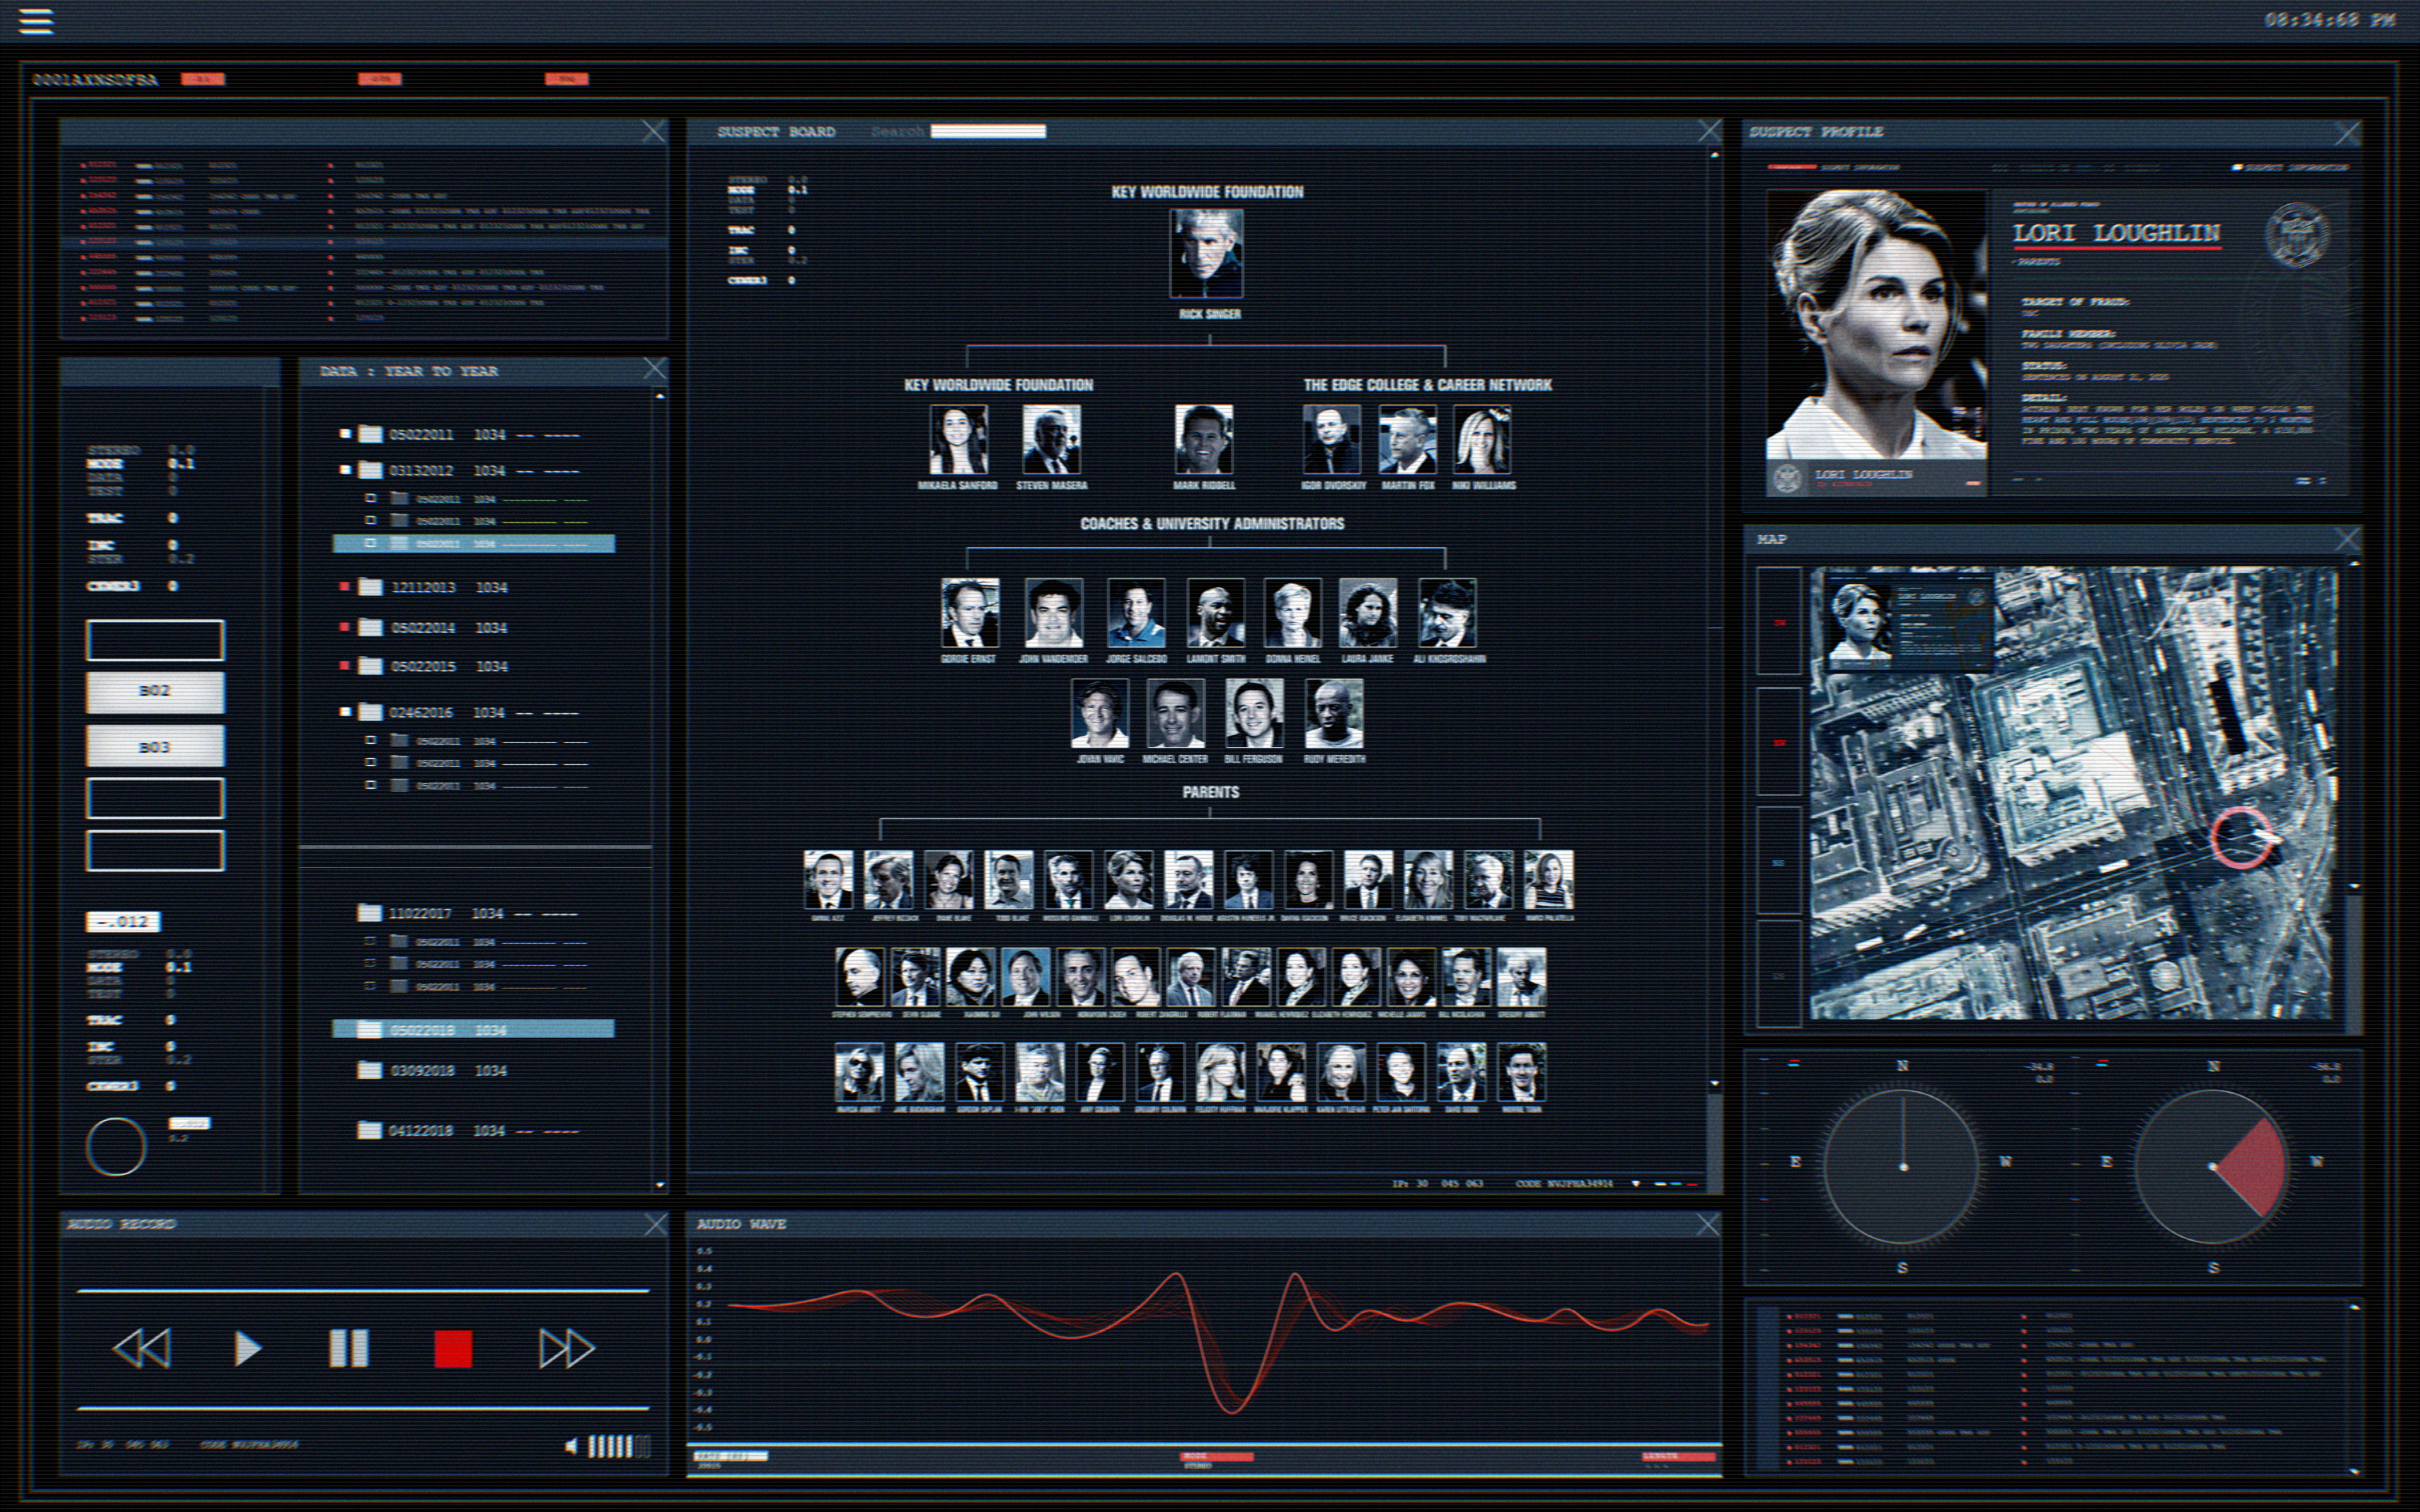The image size is (2420, 1512).
Task: Toggle the checkbox next to folder 05022011
Action: 345,434
